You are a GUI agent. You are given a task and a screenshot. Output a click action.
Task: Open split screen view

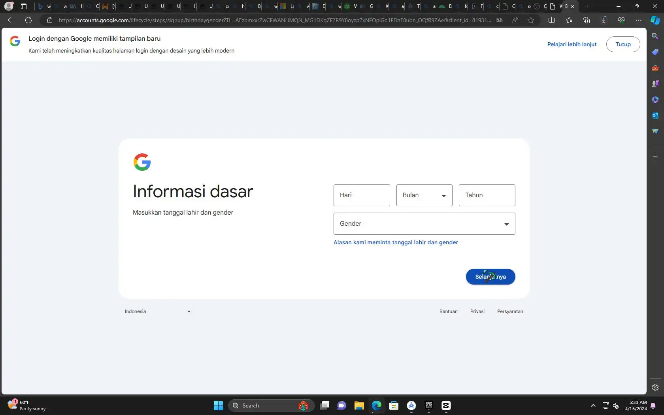tap(552, 20)
